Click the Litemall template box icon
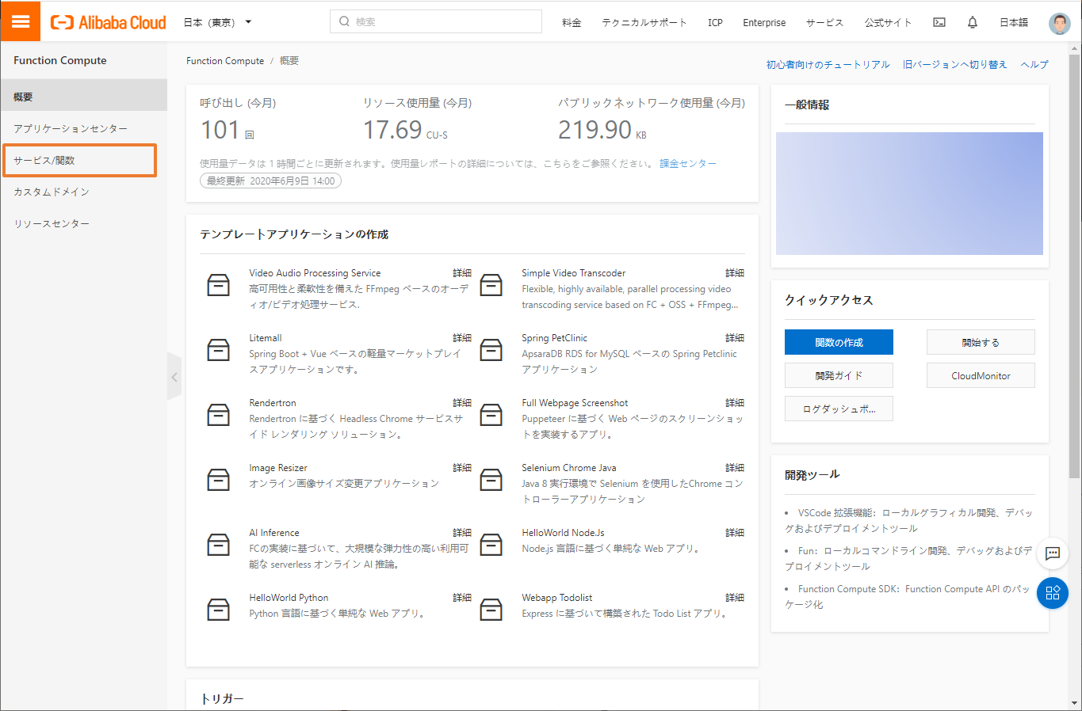The height and width of the screenshot is (711, 1082). click(218, 350)
